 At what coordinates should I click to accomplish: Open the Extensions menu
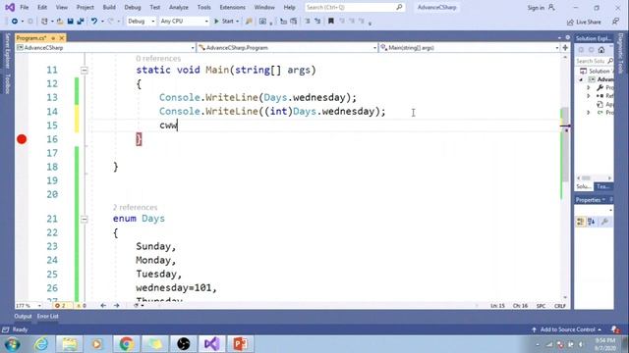coord(232,7)
